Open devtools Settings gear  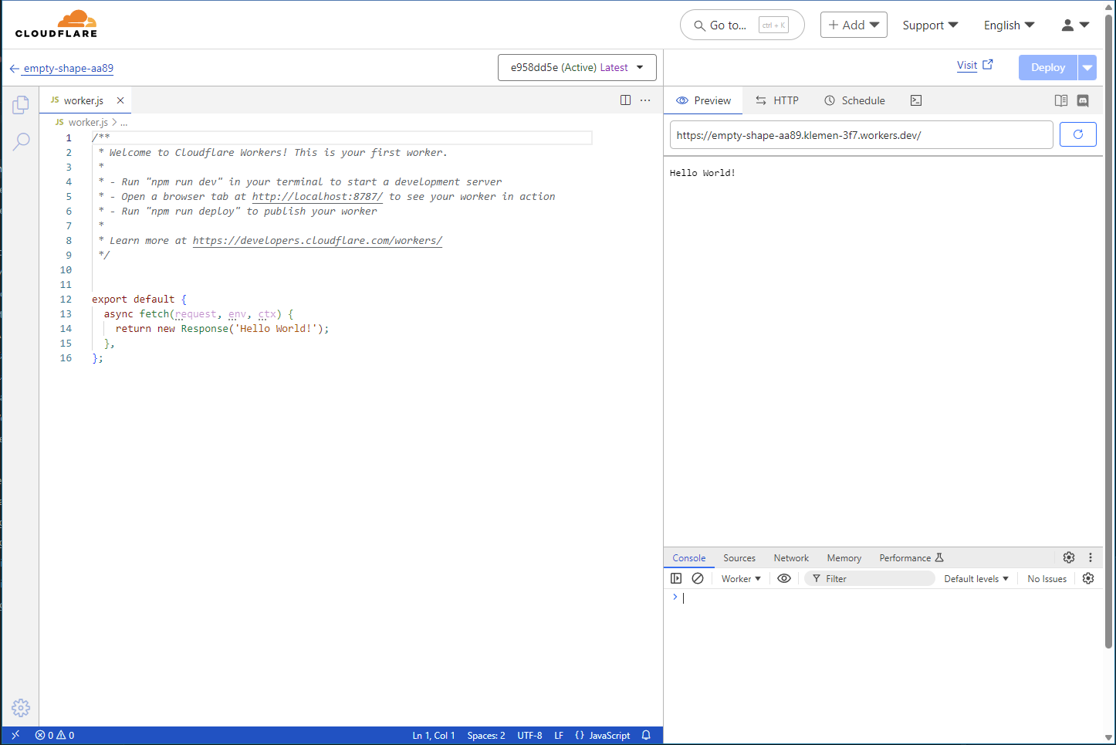pos(1069,557)
